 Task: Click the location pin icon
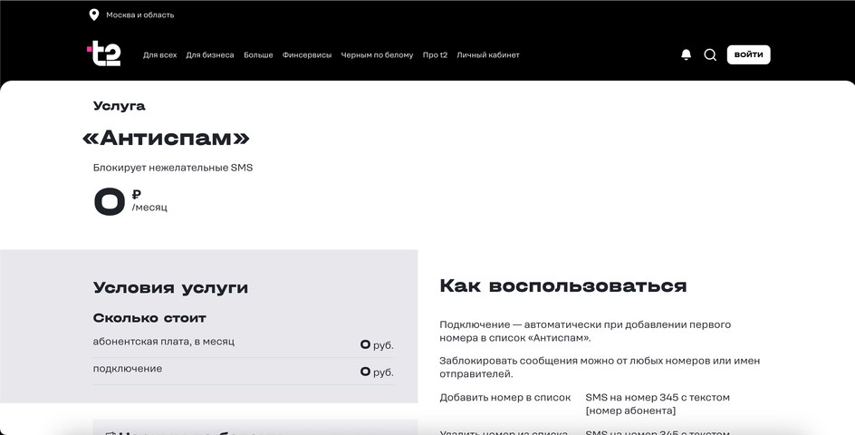pos(94,14)
